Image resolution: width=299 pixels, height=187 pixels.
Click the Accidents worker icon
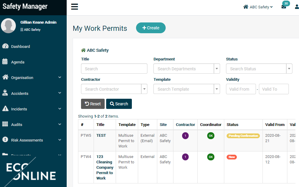(5, 93)
